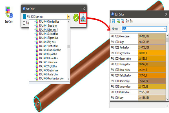Select RAL 5023 Distant blue
Image resolution: width=169 pixels, height=113 pixels.
pyautogui.click(x=49, y=70)
